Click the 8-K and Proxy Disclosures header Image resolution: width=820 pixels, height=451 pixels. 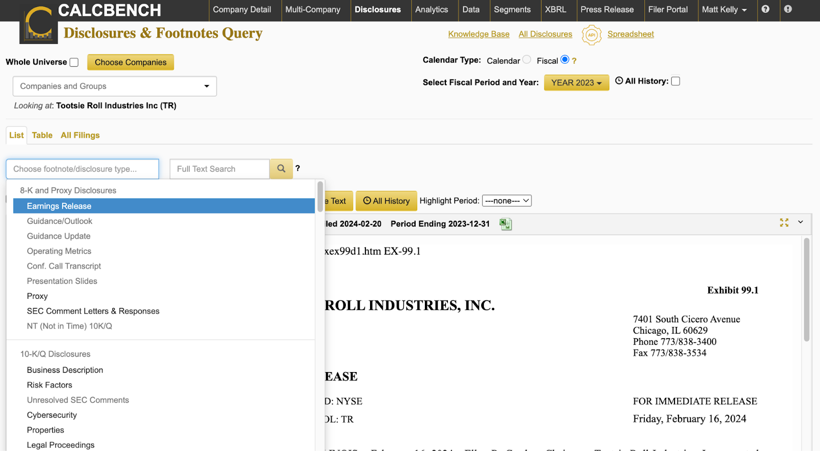tap(68, 191)
